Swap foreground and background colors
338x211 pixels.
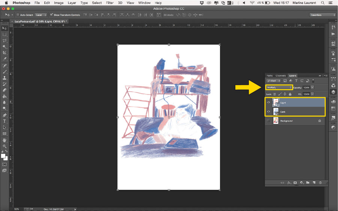coord(6,151)
